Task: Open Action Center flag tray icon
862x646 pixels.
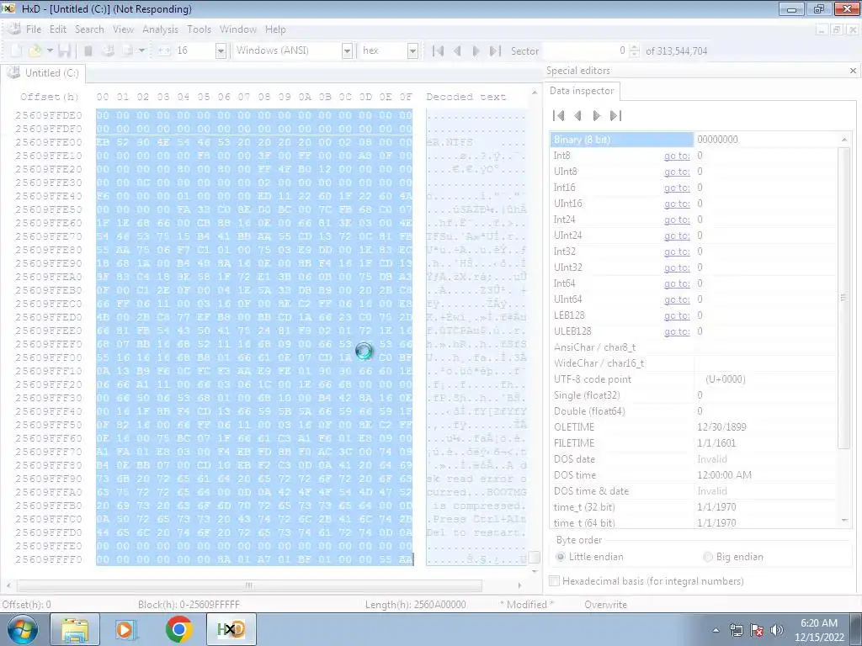Action: click(x=757, y=630)
